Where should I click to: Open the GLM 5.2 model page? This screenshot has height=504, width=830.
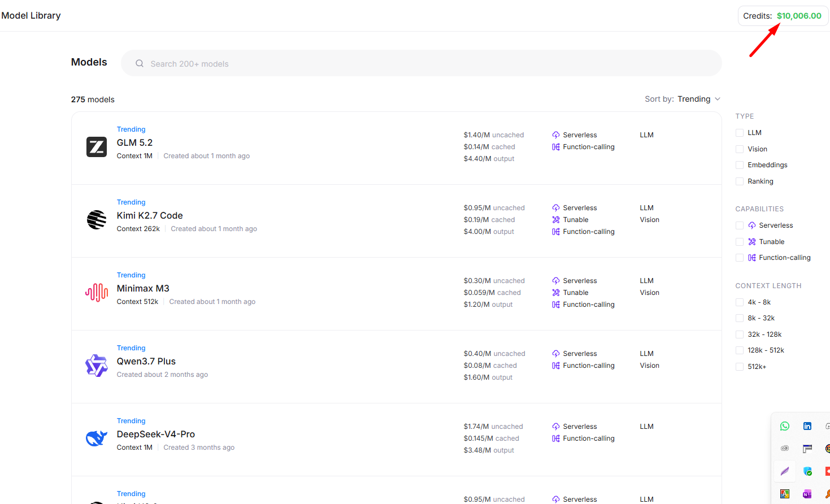click(x=134, y=142)
